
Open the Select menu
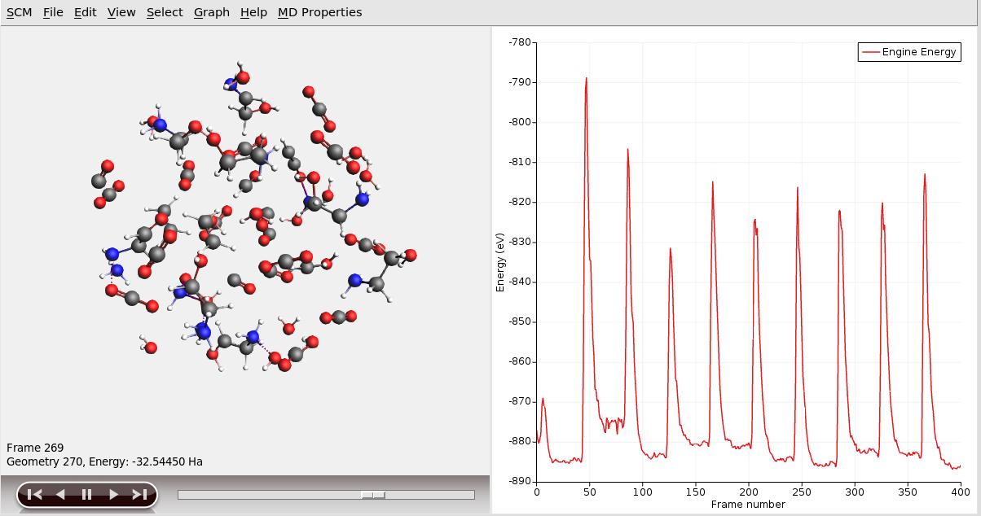tap(165, 12)
